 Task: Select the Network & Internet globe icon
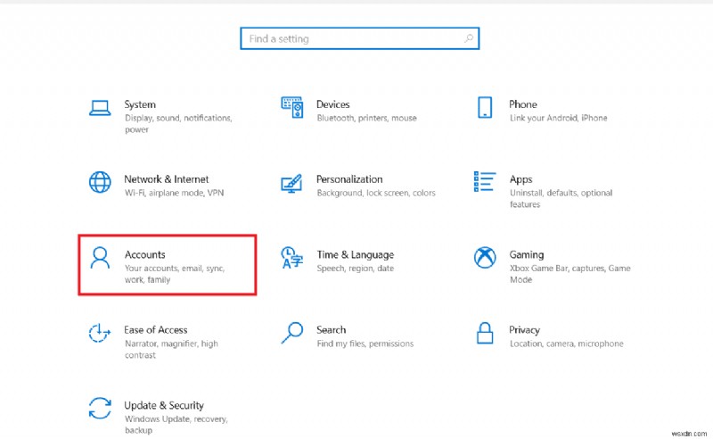pyautogui.click(x=100, y=183)
